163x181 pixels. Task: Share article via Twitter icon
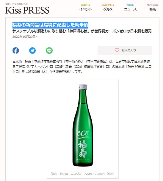point(32,51)
